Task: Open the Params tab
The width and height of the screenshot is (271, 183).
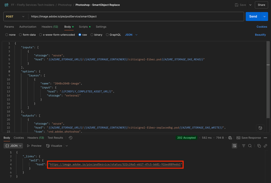Action: tap(9, 27)
